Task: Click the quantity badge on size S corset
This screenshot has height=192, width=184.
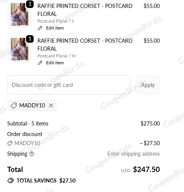Action: (30, 4)
